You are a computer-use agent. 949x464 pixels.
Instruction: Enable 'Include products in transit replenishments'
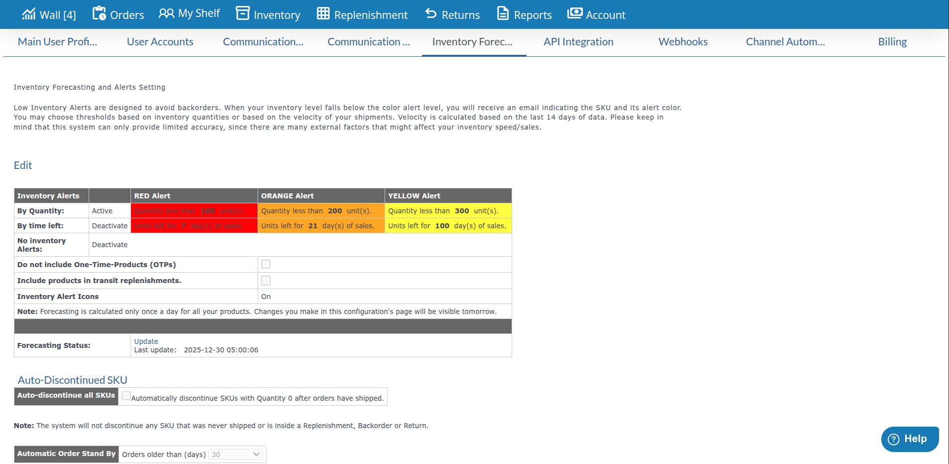[x=266, y=280]
